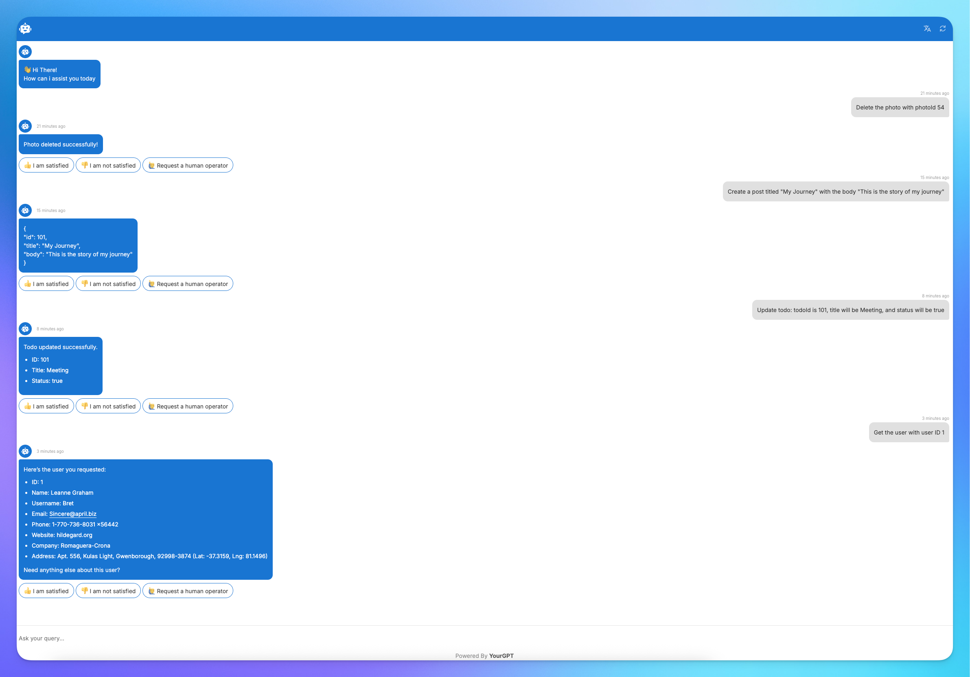Click bot avatar beside "8 minutes ago" reply
This screenshot has width=970, height=677.
(x=25, y=329)
